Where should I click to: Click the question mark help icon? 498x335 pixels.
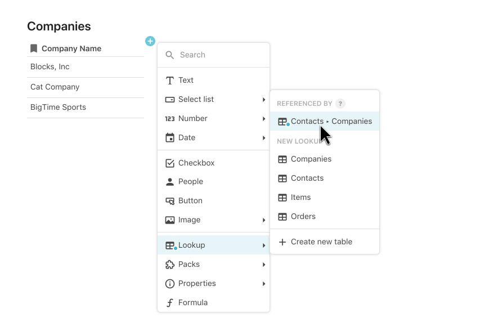click(x=340, y=104)
